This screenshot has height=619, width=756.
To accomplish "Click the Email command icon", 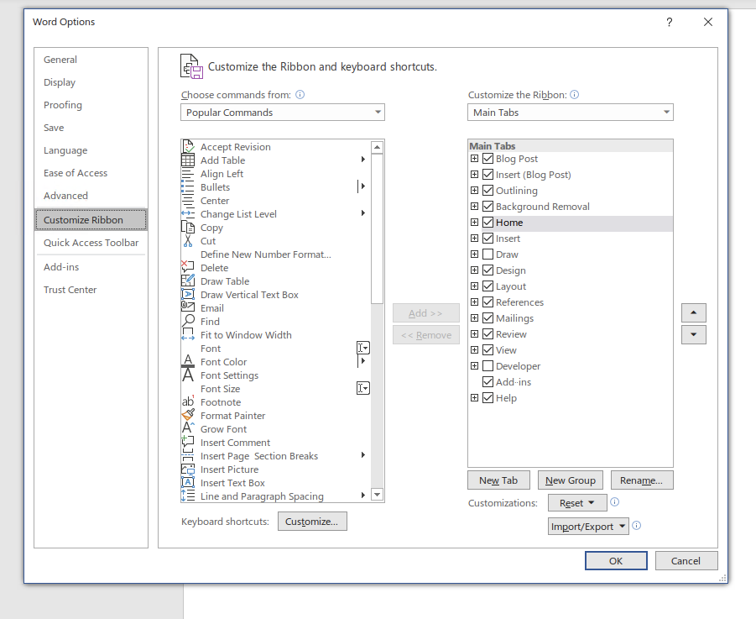I will point(188,307).
